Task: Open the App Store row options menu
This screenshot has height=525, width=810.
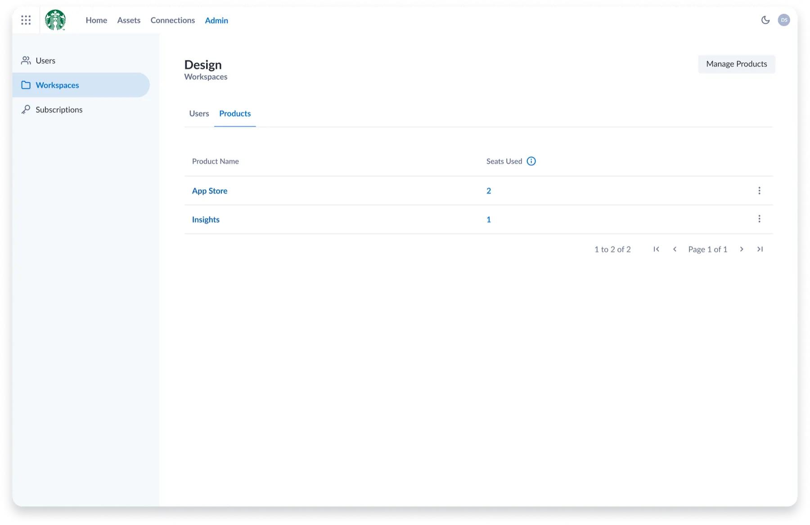Action: [759, 190]
